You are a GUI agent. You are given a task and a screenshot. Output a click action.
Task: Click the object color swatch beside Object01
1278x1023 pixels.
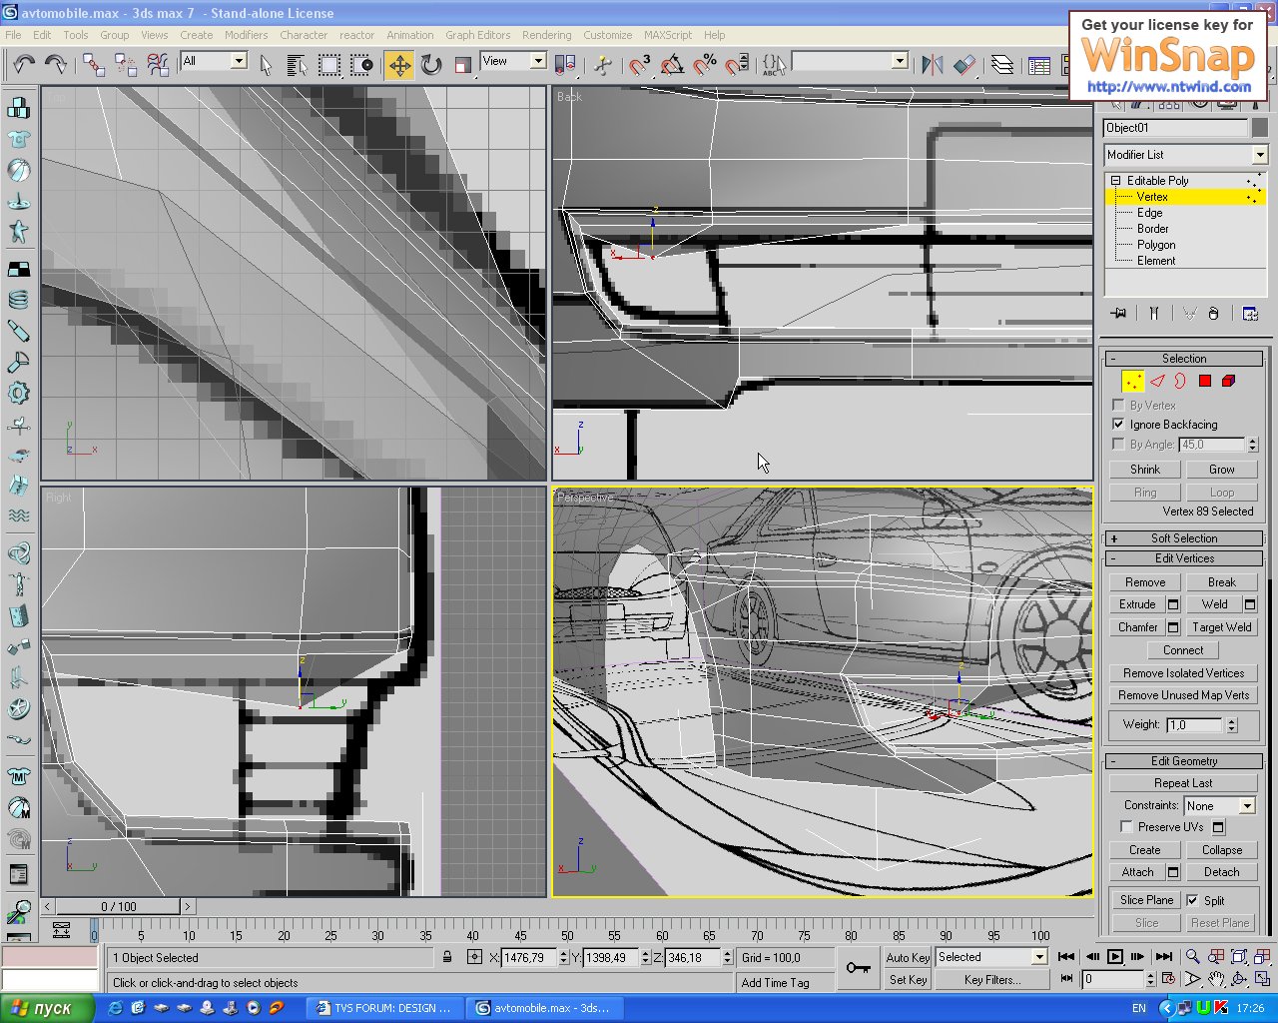pos(1259,128)
